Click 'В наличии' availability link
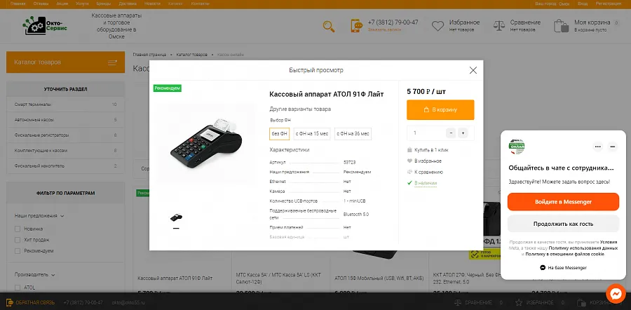The image size is (631, 310). (426, 183)
